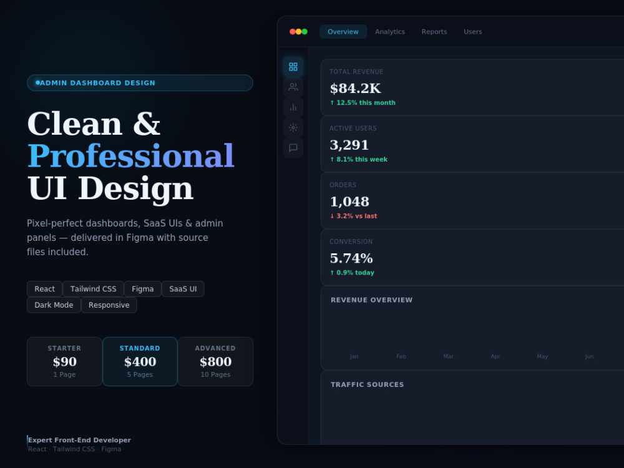Open the users icon in sidebar
Viewport: 624px width, 468px height.
pos(293,87)
